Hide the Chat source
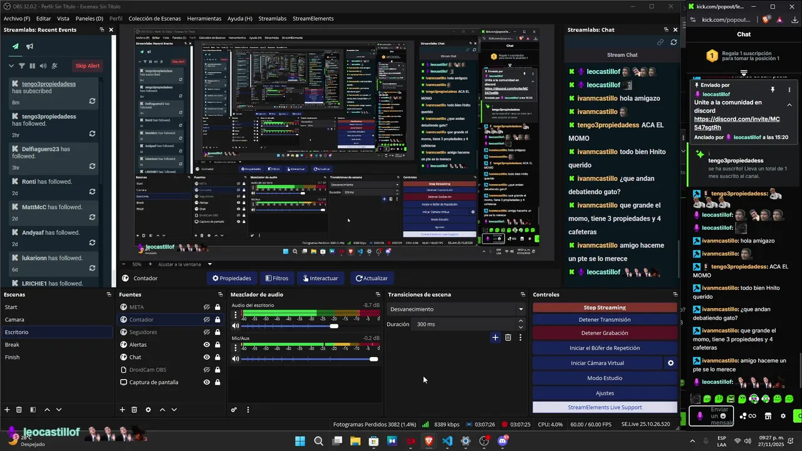802x451 pixels. click(206, 357)
